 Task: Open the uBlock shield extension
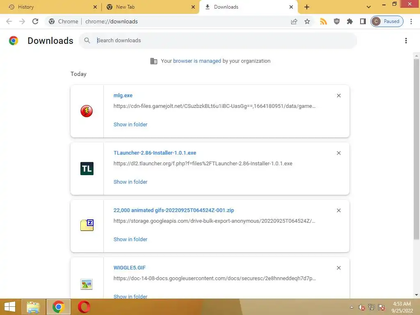coord(337,21)
